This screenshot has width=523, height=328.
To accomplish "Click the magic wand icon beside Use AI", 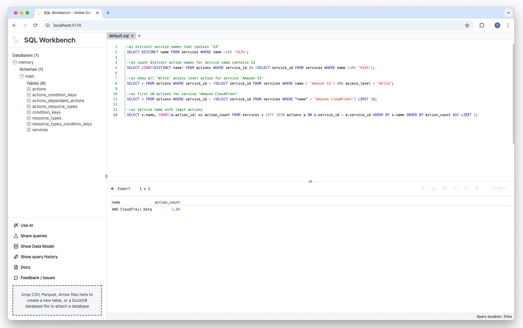I will [16, 225].
